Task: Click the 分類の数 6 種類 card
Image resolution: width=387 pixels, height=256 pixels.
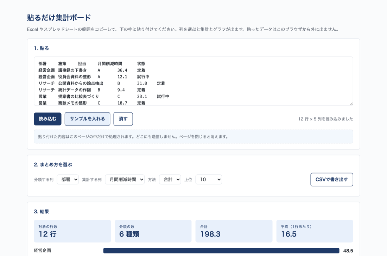Action: 153,231
